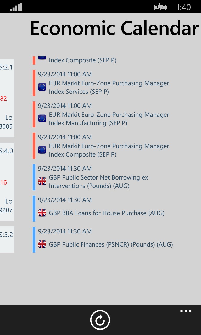Screen dimensions: 201x335
Task: Tap the signal strength bars icon
Action: click(16, 7)
